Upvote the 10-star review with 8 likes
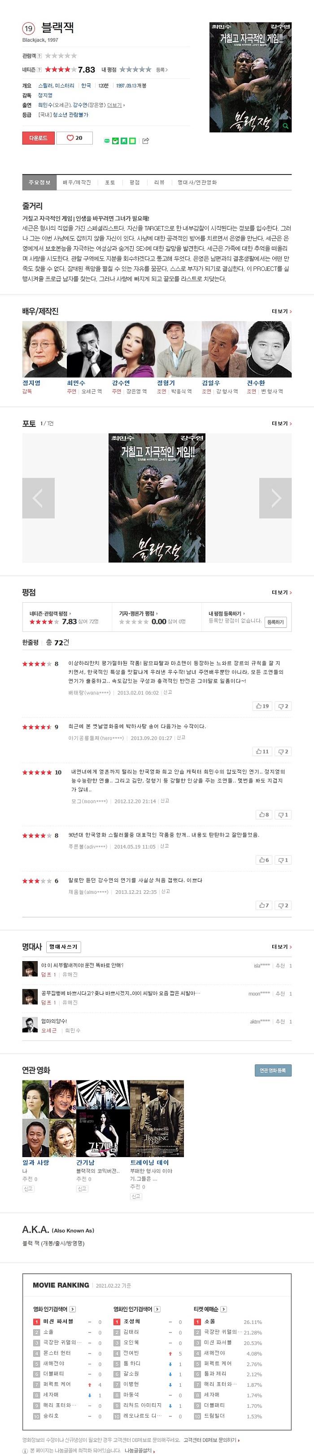Image resolution: width=314 pixels, height=1454 pixels. 264,814
